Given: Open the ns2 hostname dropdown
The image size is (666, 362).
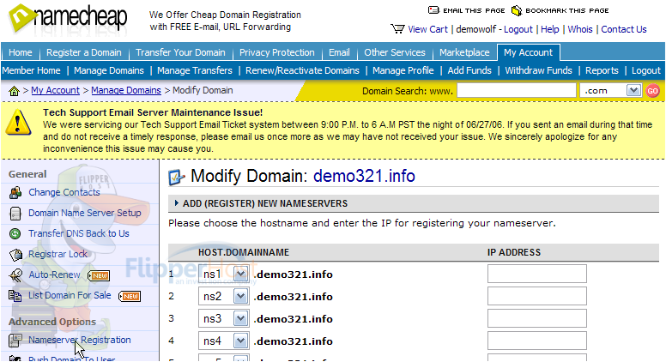Looking at the screenshot, I should click(240, 296).
